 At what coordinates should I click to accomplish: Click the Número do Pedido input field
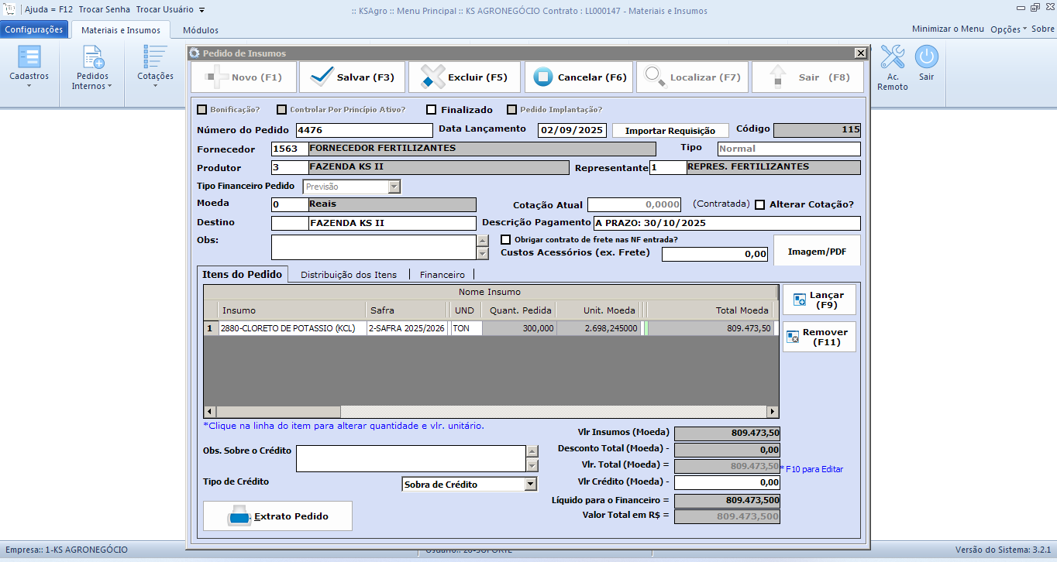[x=364, y=130]
